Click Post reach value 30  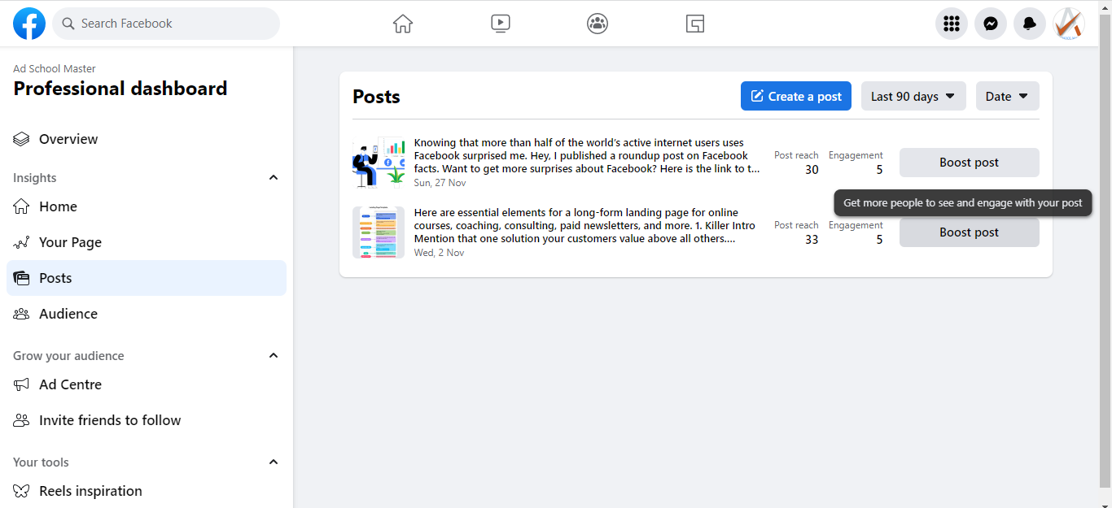(812, 170)
